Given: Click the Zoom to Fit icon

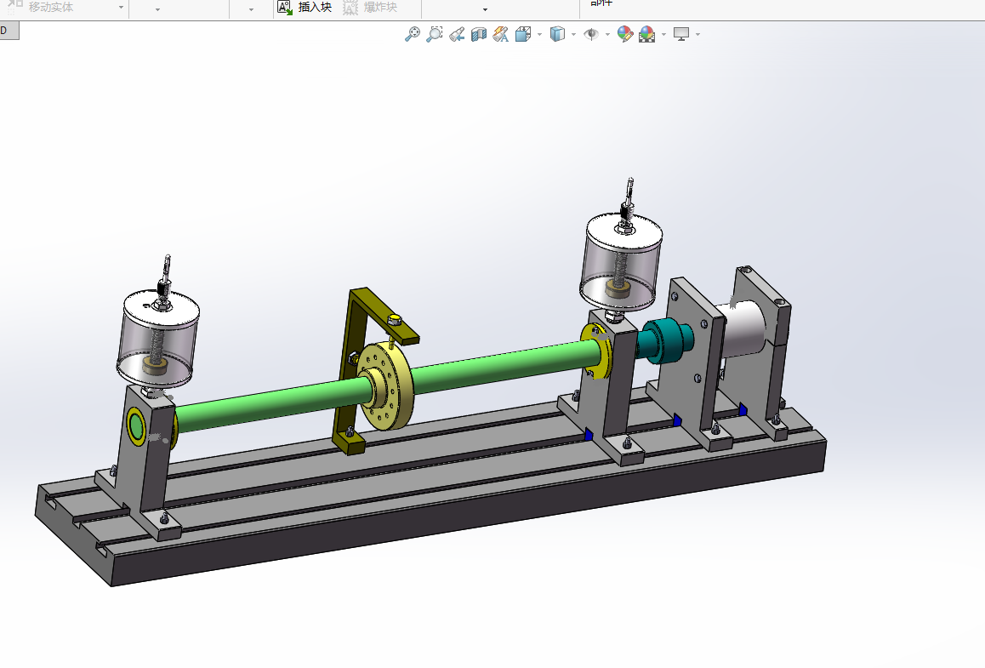Looking at the screenshot, I should [412, 34].
